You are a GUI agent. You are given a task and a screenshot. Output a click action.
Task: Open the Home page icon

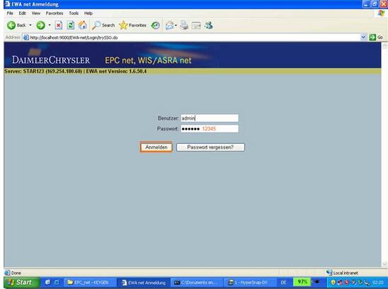83,25
